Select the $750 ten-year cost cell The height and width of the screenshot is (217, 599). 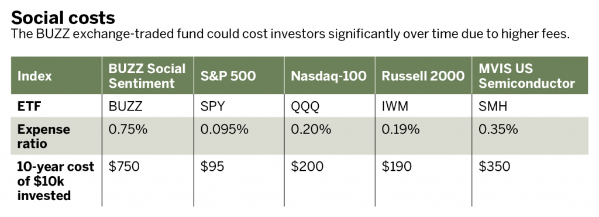[x=124, y=167]
